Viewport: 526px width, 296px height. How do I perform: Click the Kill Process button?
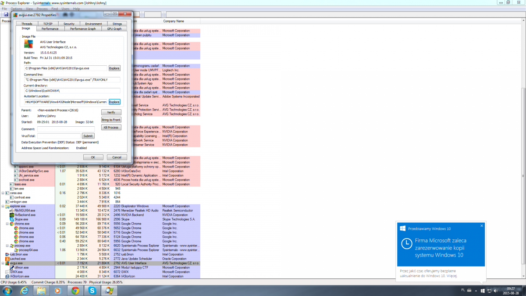111,127
